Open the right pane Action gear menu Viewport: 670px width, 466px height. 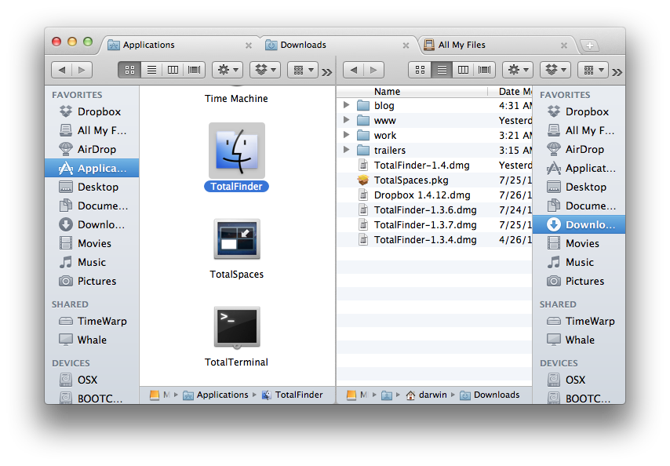518,70
